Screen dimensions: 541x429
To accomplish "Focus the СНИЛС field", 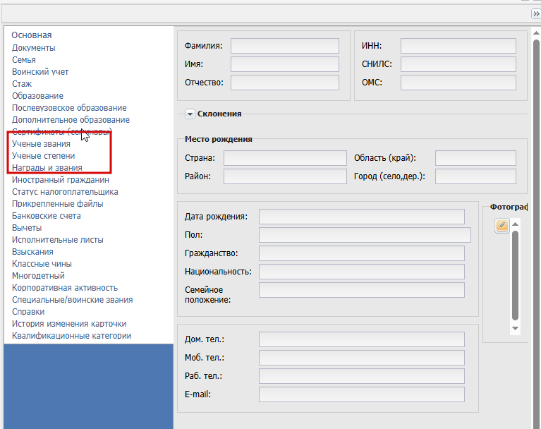I will point(458,64).
